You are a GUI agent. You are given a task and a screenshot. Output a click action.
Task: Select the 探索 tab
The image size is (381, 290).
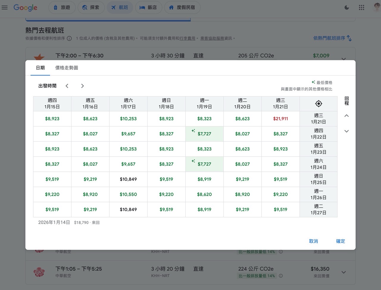tap(91, 7)
